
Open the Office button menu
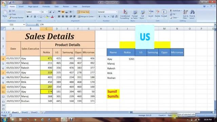point(4,3)
